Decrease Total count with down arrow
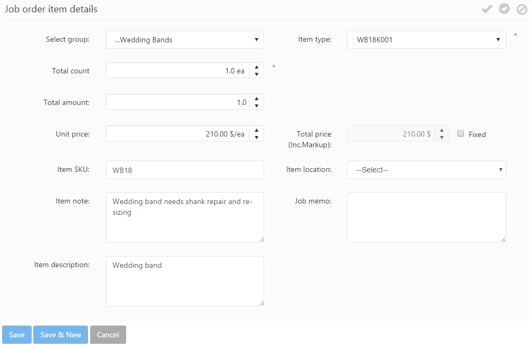The width and height of the screenshot is (532, 347). pyautogui.click(x=257, y=74)
